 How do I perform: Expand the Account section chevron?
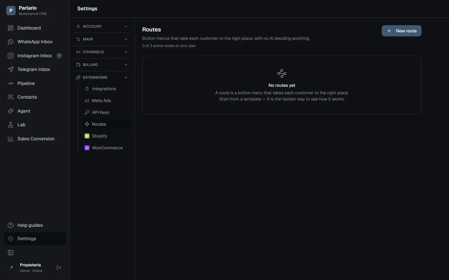[x=126, y=26]
